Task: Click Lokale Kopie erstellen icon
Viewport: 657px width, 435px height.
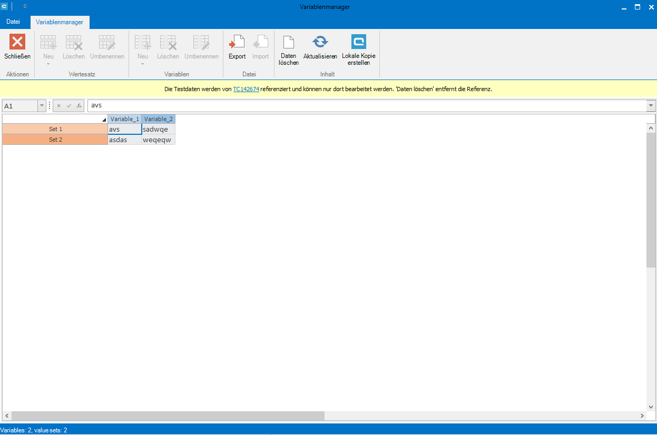Action: point(358,42)
